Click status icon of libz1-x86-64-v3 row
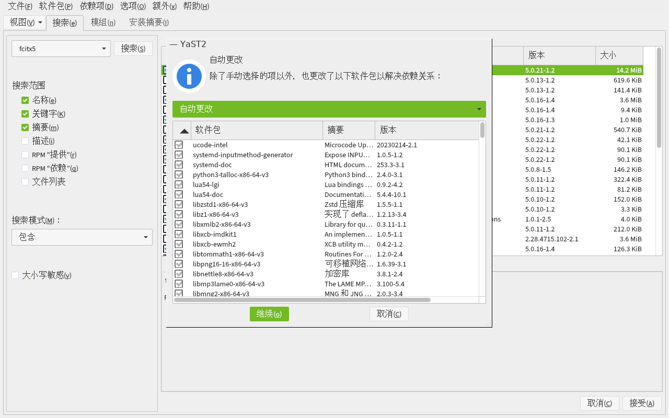Viewport: 669px width, 418px height. pos(179,214)
